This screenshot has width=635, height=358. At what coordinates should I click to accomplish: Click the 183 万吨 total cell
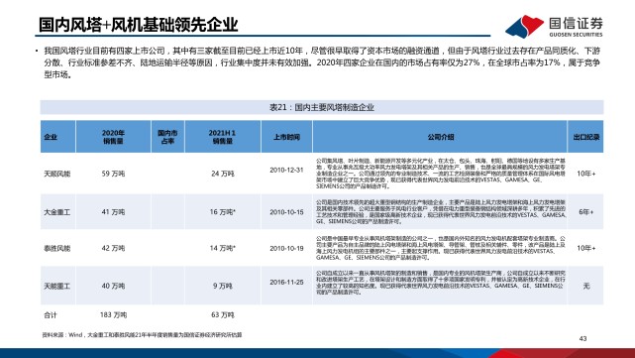click(x=113, y=315)
